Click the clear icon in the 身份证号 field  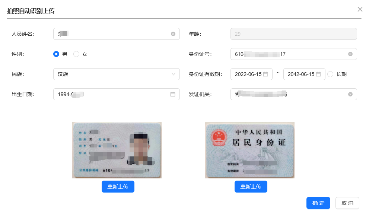tap(350, 54)
